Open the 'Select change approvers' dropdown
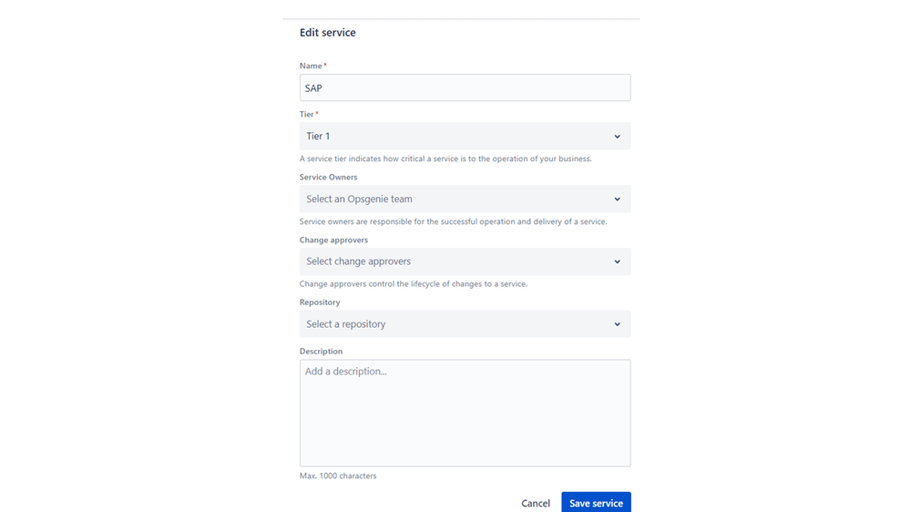 [465, 261]
